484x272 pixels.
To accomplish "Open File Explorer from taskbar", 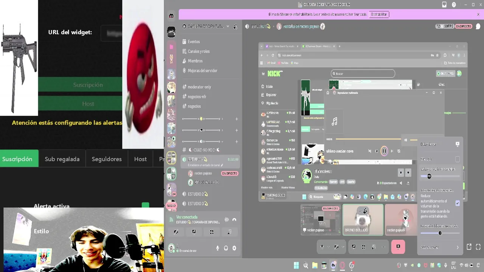I will point(315,266).
